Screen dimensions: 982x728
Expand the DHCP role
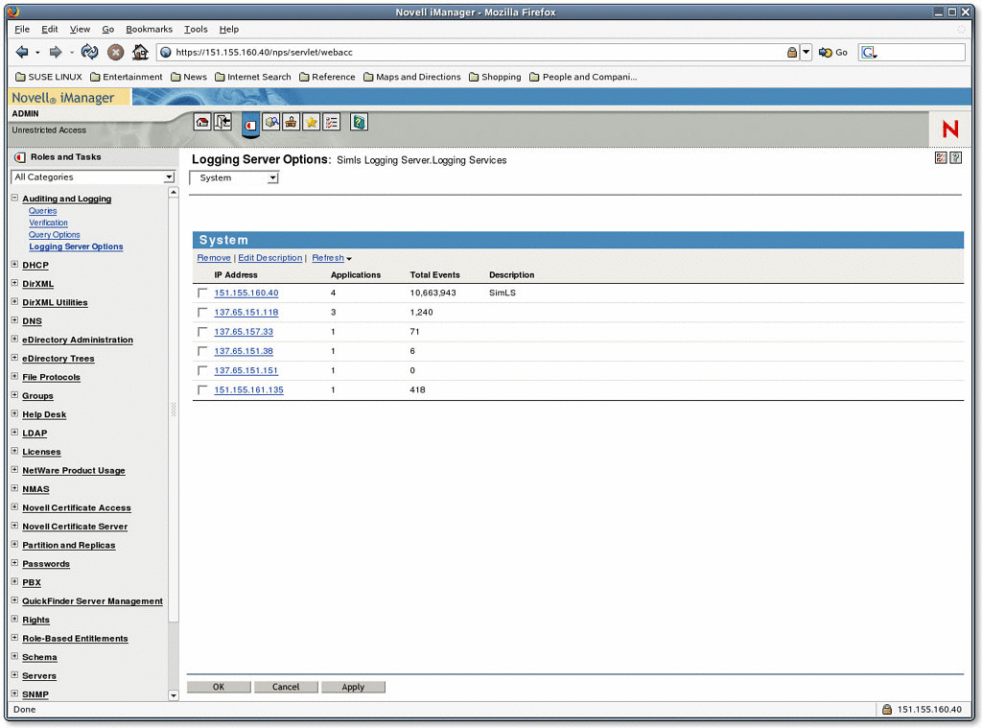pos(14,265)
